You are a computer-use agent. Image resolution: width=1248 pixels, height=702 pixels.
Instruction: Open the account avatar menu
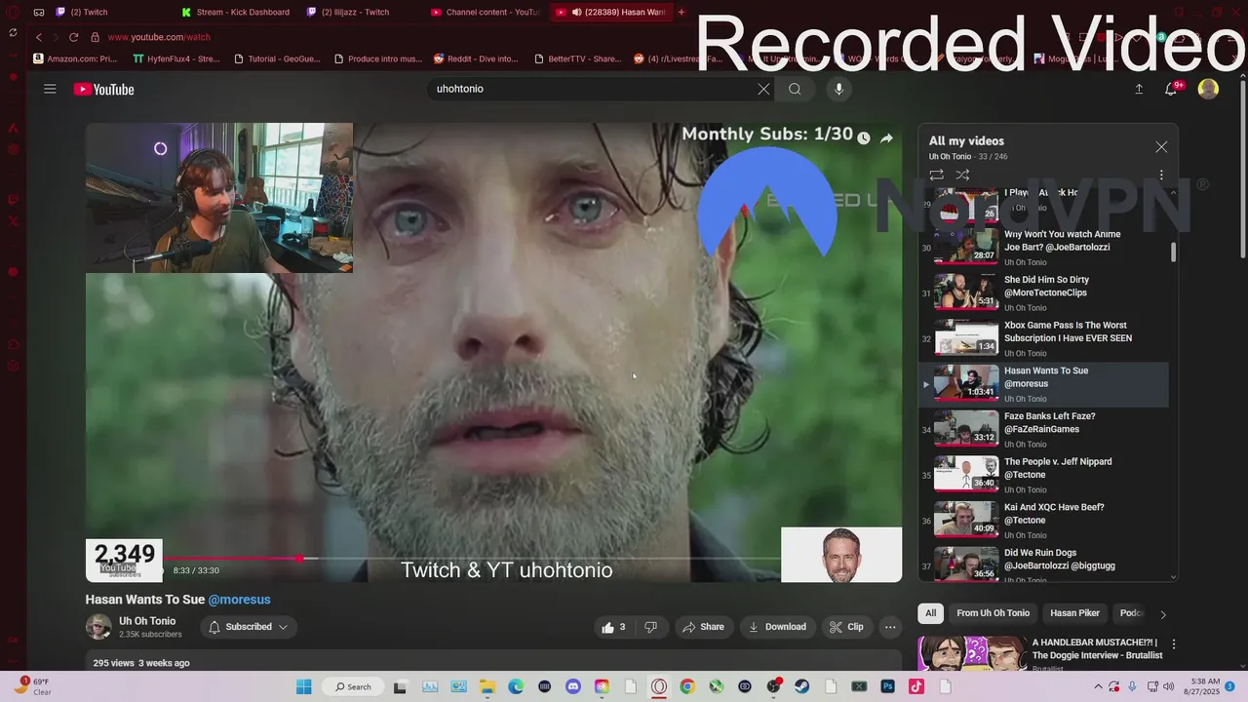[x=1208, y=89]
